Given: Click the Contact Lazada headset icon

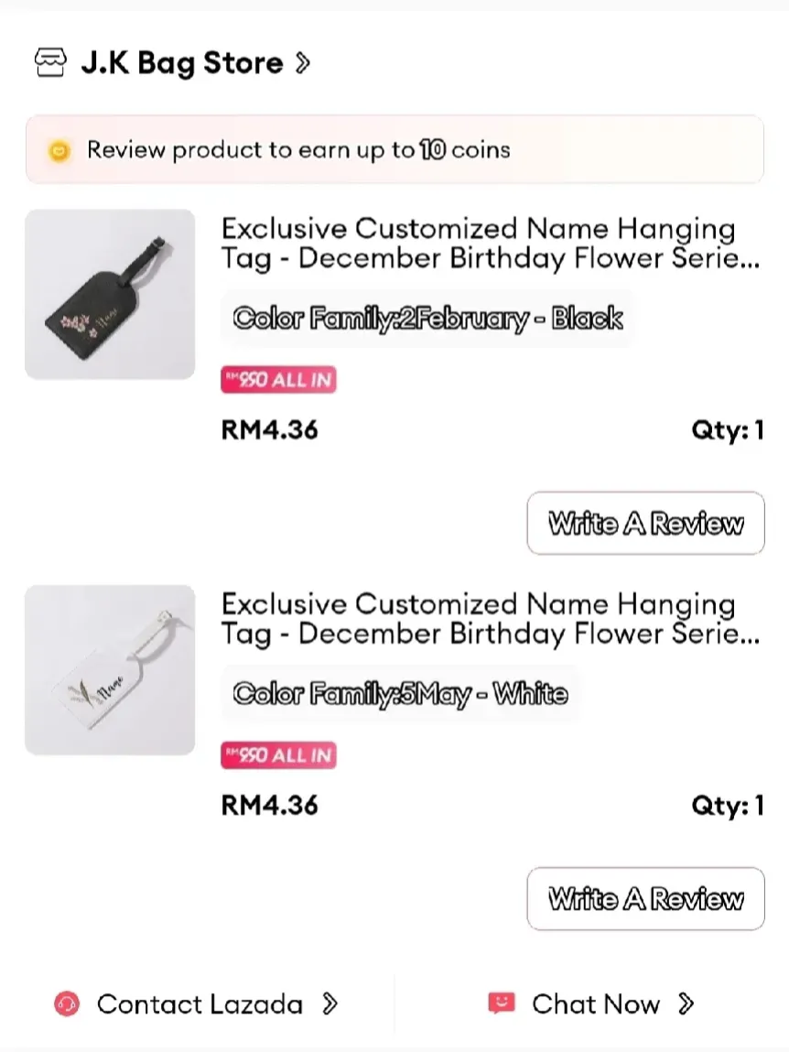Looking at the screenshot, I should [x=67, y=1004].
